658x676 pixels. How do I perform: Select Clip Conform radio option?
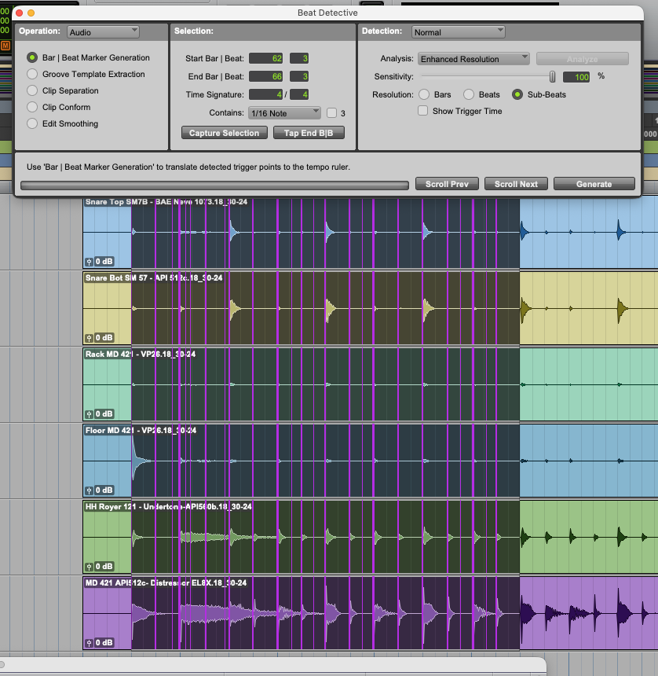point(32,107)
